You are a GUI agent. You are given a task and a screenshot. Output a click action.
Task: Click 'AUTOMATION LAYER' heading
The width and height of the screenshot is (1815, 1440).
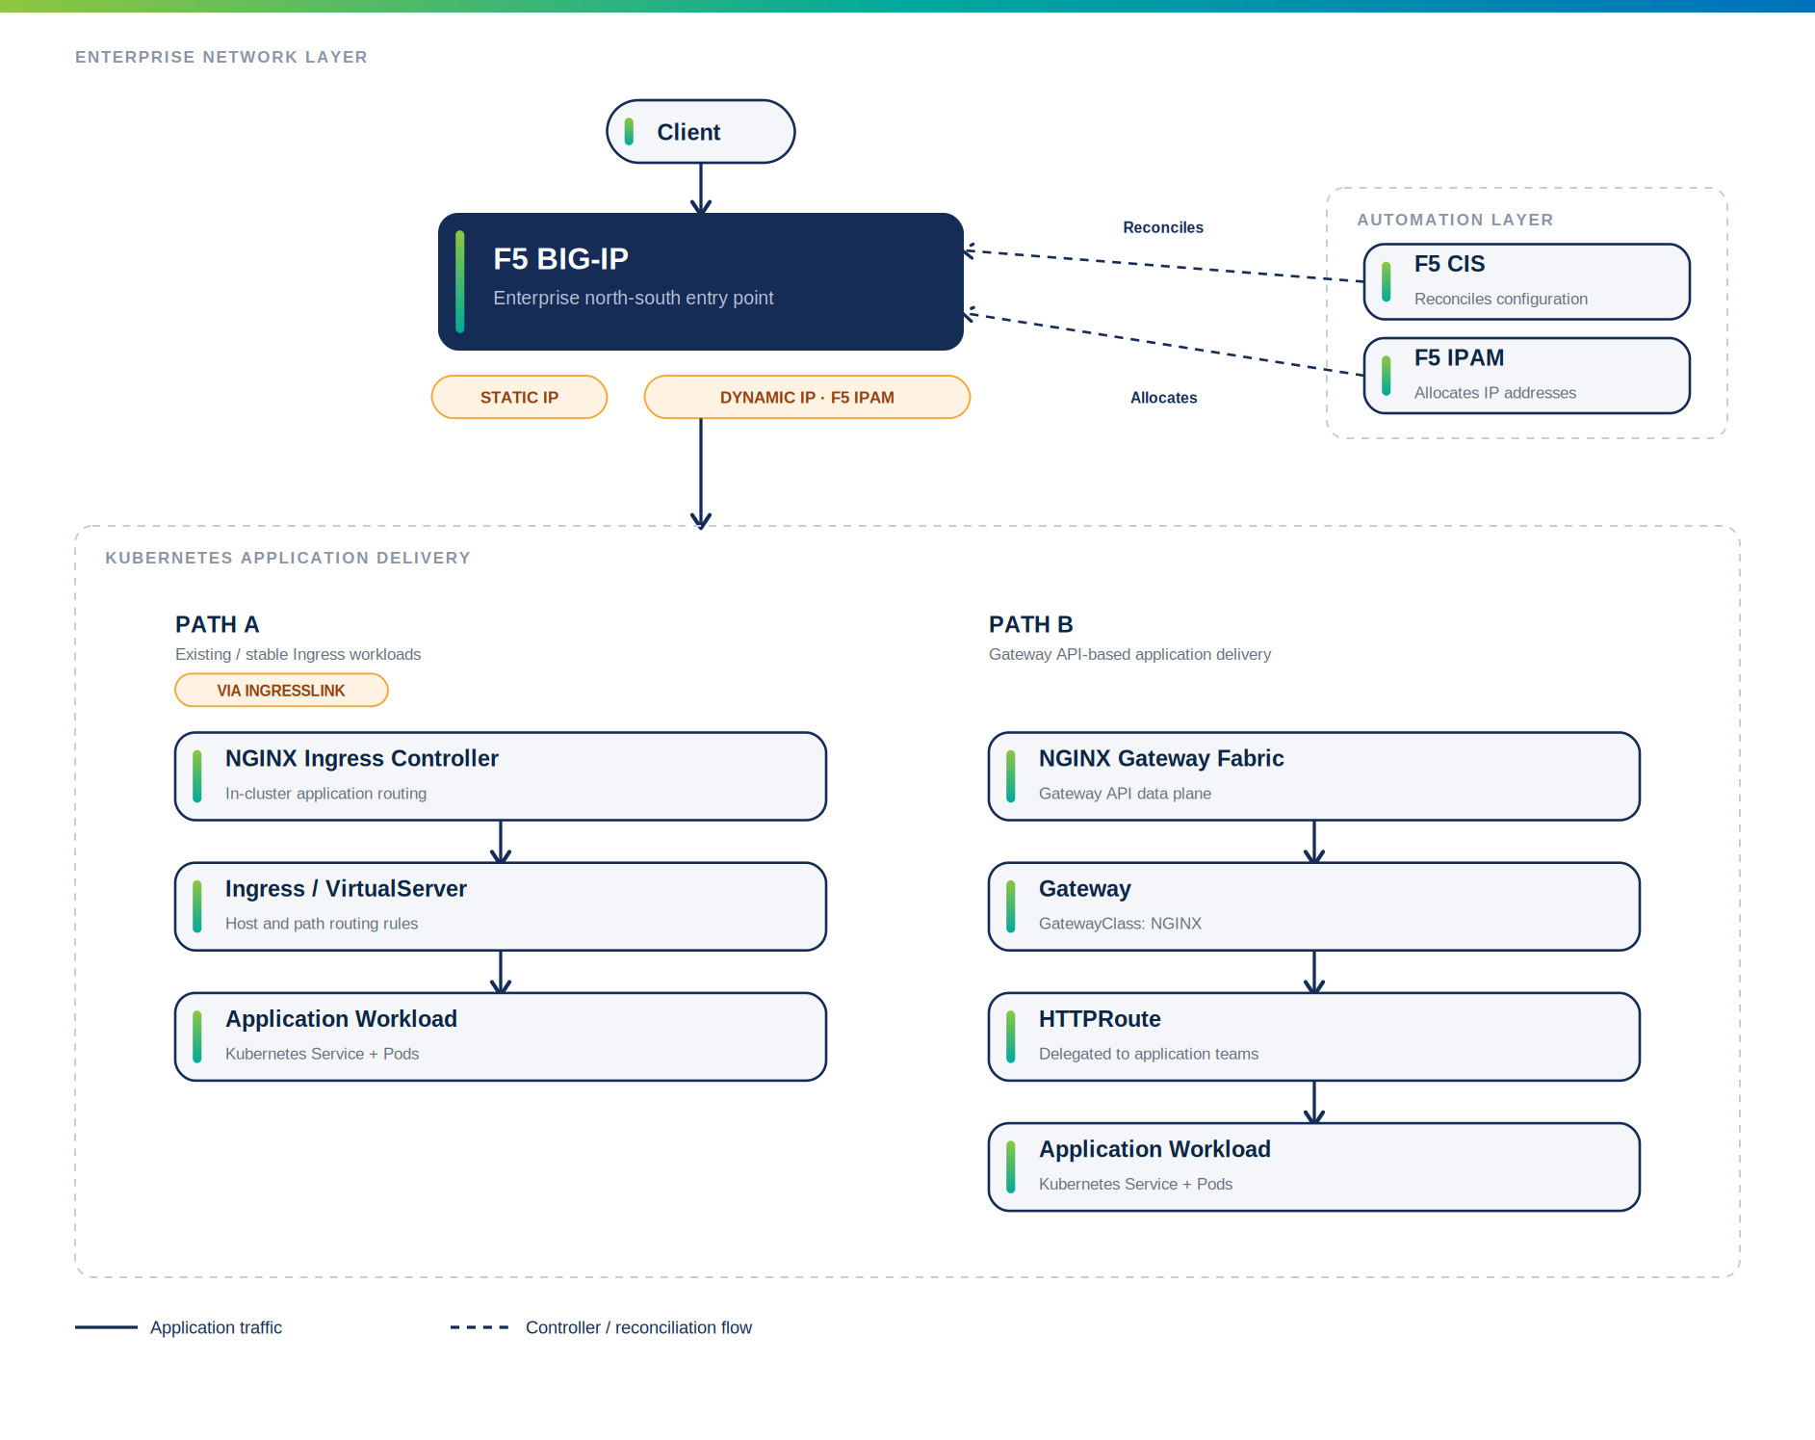pyautogui.click(x=1455, y=220)
